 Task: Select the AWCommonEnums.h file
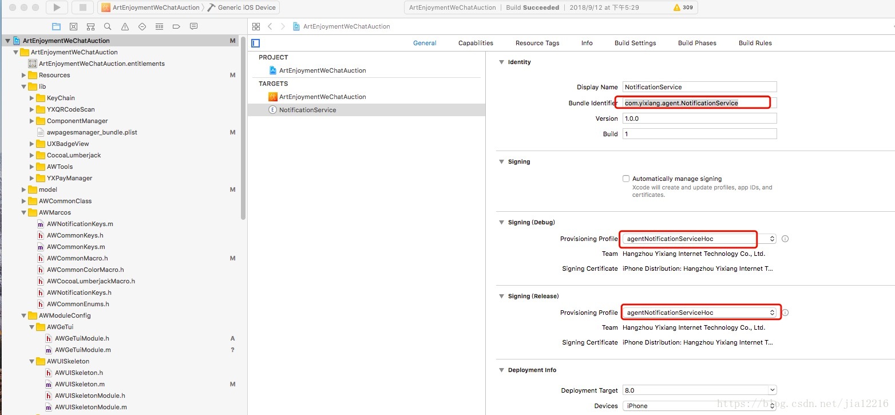(78, 304)
